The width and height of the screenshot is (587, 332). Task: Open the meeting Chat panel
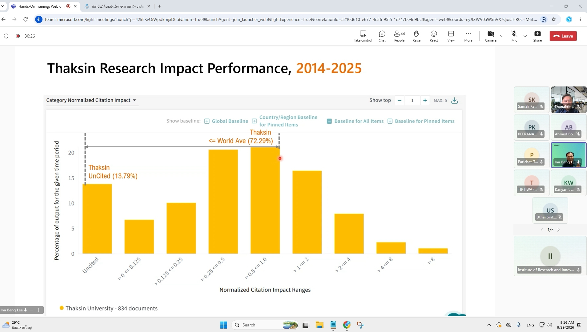click(x=382, y=36)
